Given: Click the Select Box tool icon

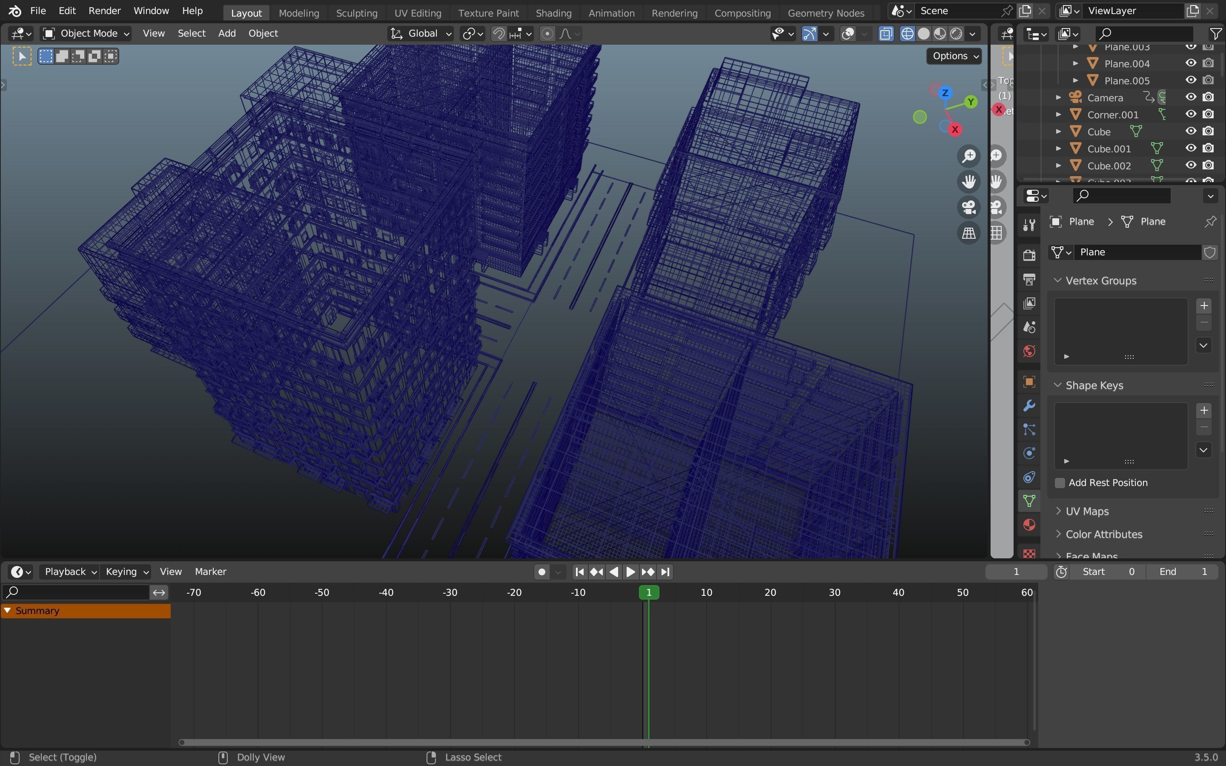Looking at the screenshot, I should [x=22, y=56].
